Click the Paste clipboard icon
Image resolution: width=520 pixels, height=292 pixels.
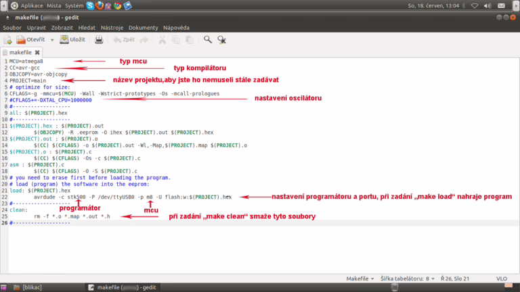(189, 40)
